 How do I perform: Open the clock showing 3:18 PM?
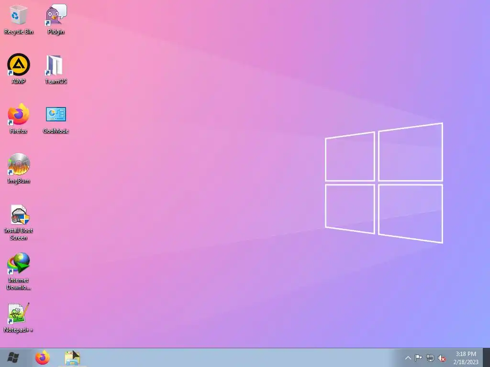466,354
